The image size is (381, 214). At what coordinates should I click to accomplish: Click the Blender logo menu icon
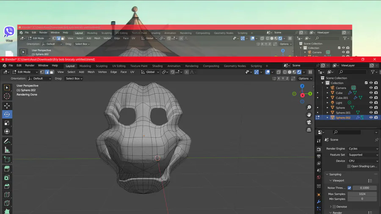(4, 66)
